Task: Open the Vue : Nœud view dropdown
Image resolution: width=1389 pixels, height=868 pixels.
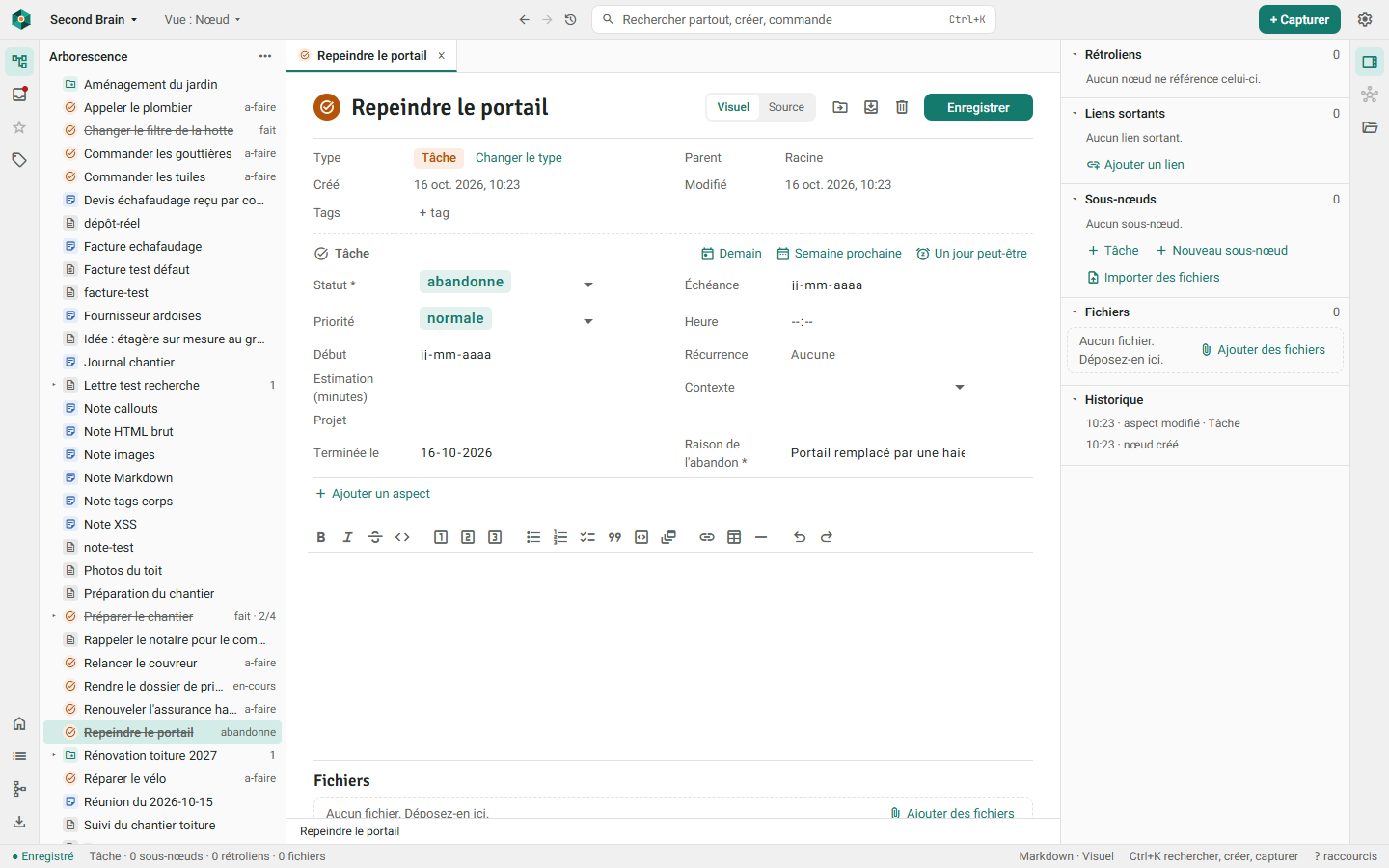Action: 203,19
